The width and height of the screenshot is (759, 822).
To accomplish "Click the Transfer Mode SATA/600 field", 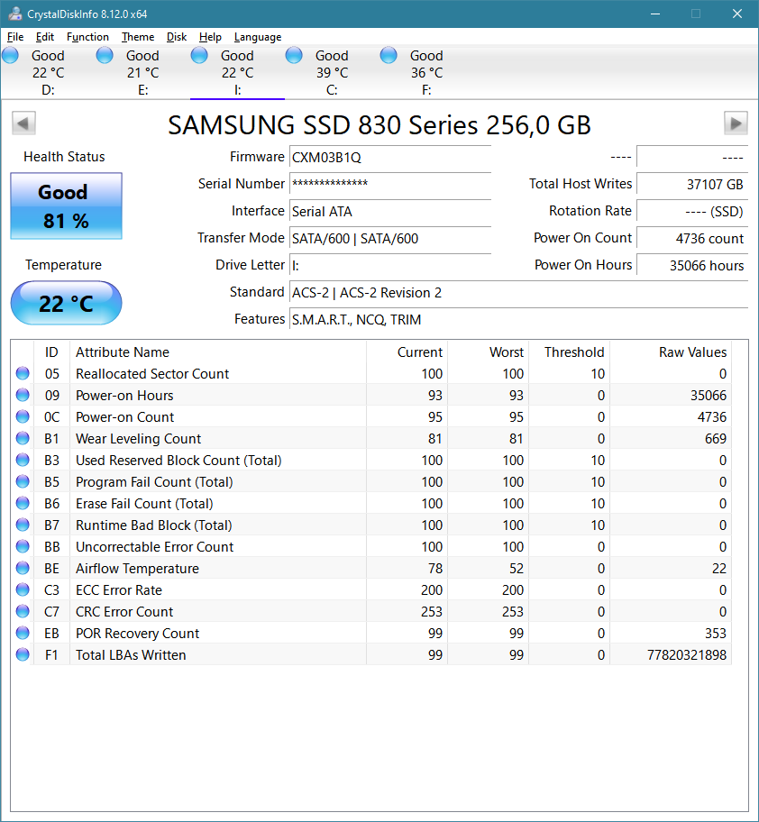I will pyautogui.click(x=390, y=239).
